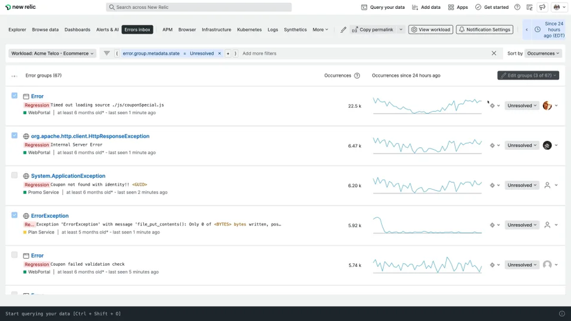Go to Browse data
Screen dimensions: 571x321
coord(45,30)
